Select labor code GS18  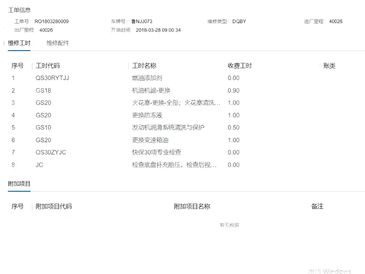pyautogui.click(x=43, y=90)
